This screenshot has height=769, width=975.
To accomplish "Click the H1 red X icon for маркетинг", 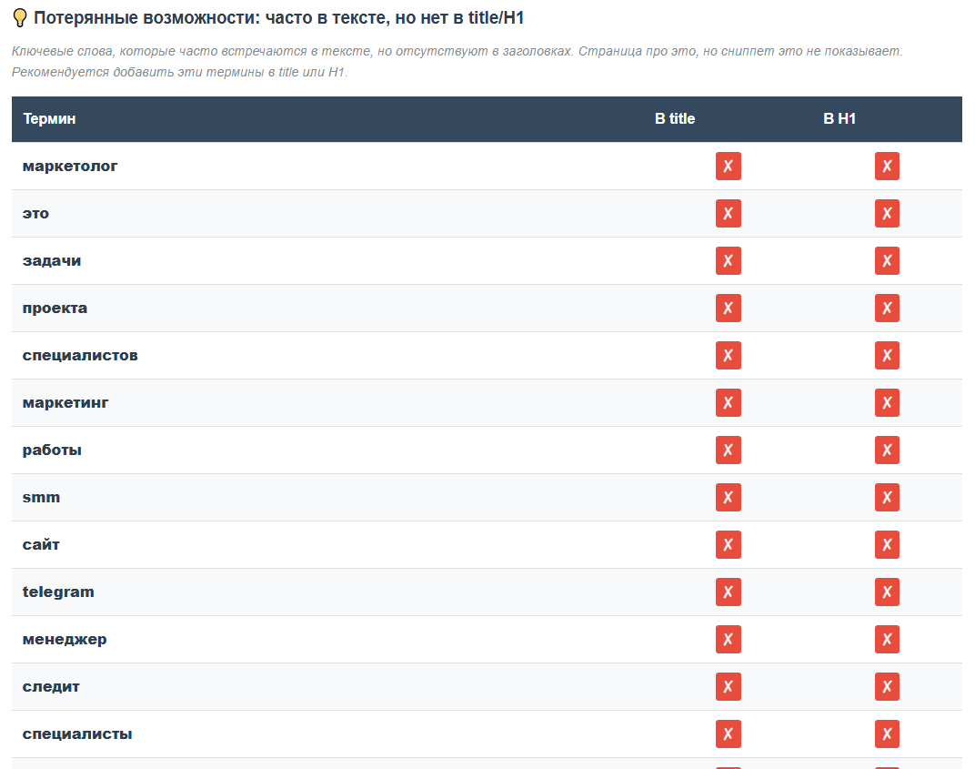I will coord(887,402).
